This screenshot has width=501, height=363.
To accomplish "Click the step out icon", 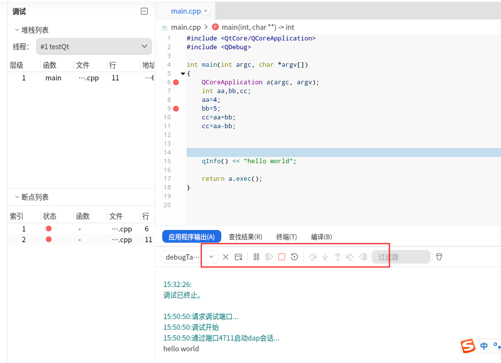I will [x=338, y=257].
